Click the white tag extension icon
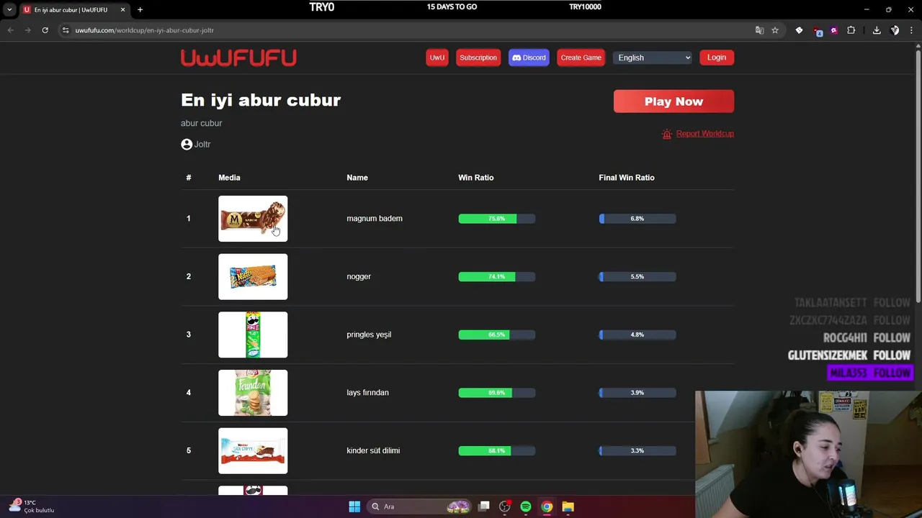Image resolution: width=922 pixels, height=518 pixels. click(799, 30)
